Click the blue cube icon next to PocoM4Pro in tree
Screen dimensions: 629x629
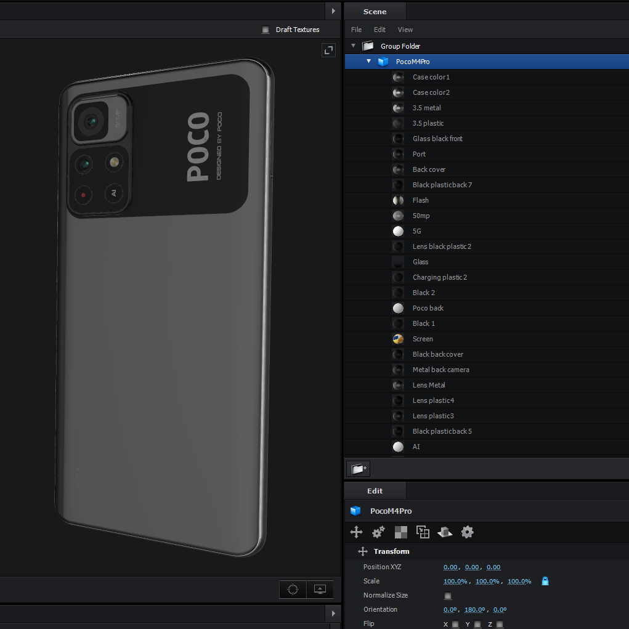[x=383, y=62]
